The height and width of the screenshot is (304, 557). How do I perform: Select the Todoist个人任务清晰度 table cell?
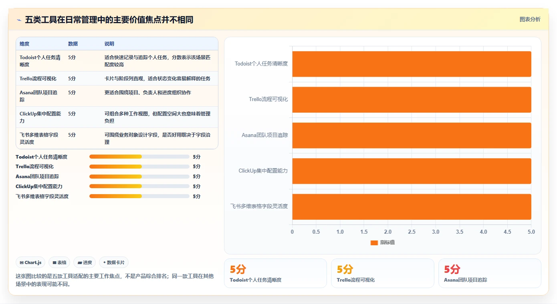click(40, 61)
